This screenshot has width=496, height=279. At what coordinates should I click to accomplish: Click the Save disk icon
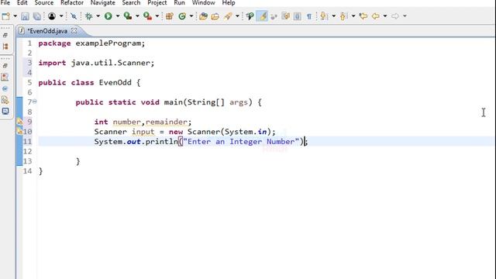tap(25, 16)
